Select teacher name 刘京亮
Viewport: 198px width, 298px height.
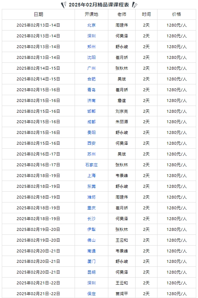pyautogui.click(x=122, y=111)
